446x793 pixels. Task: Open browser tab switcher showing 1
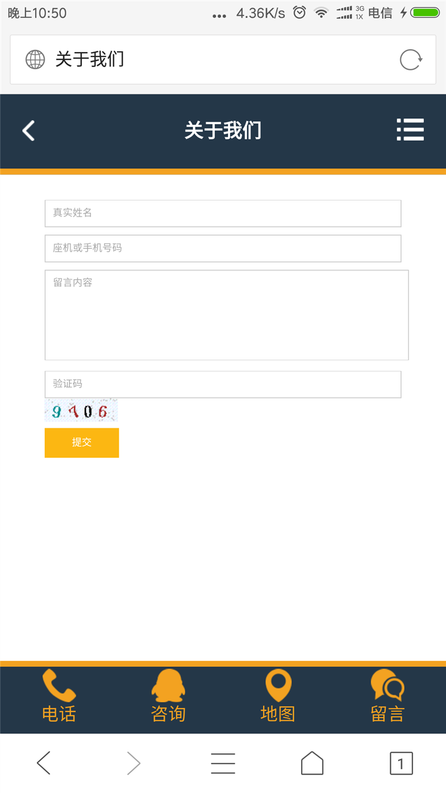(401, 763)
